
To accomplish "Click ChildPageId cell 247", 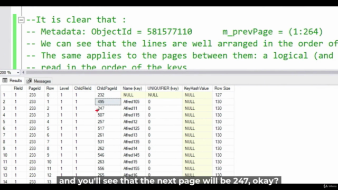I will (108, 108).
